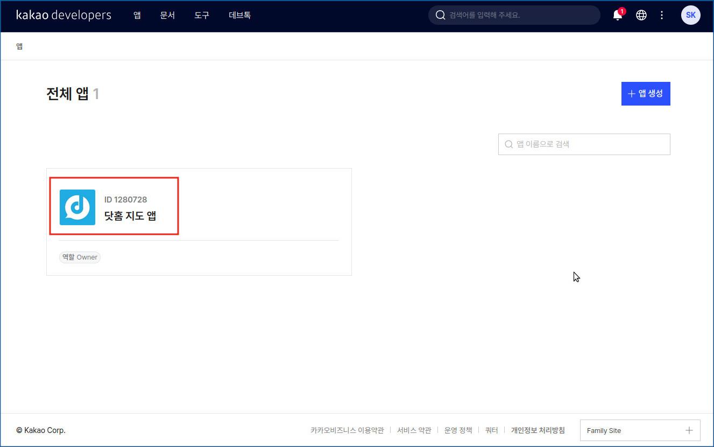Focus the top 검색어를 입력해 주세요 search box
This screenshot has height=447, width=714.
pyautogui.click(x=519, y=15)
